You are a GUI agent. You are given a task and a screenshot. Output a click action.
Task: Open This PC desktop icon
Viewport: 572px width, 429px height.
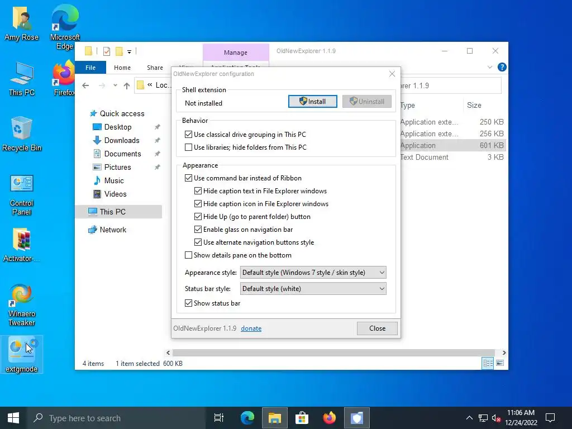22,79
